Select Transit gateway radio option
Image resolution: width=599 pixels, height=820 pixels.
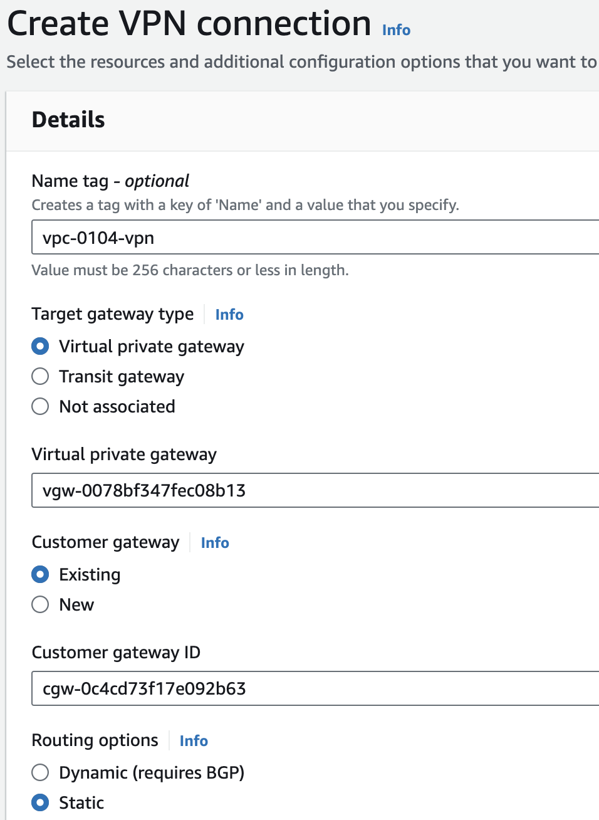tap(40, 377)
